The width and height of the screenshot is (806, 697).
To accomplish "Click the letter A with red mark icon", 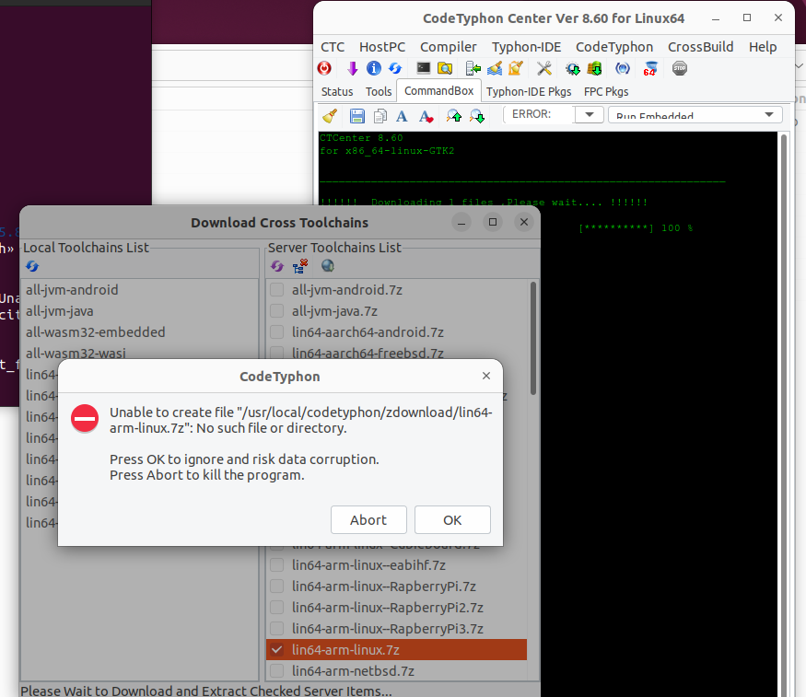I will click(426, 117).
